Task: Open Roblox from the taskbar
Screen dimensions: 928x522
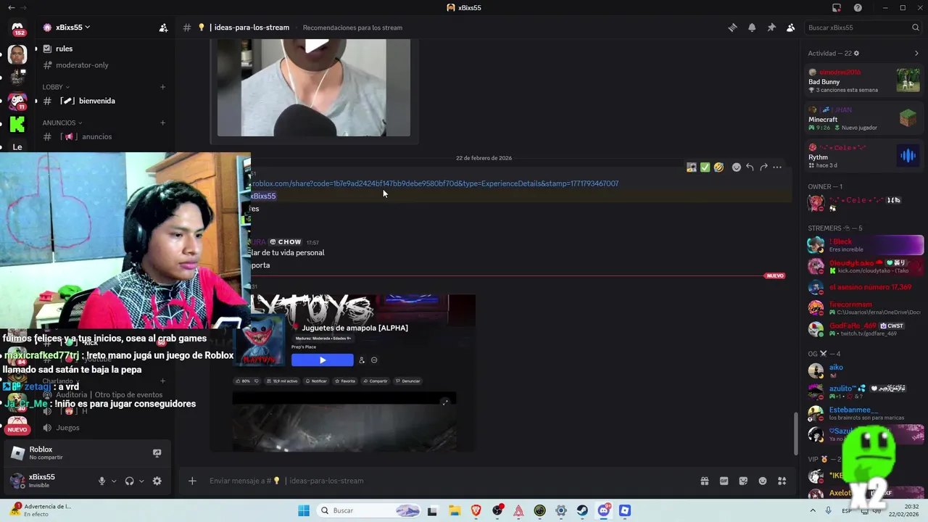Action: pos(625,510)
